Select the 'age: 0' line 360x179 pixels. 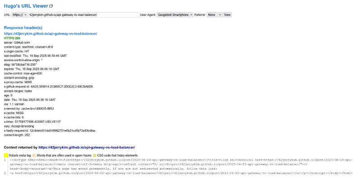pos(8,95)
